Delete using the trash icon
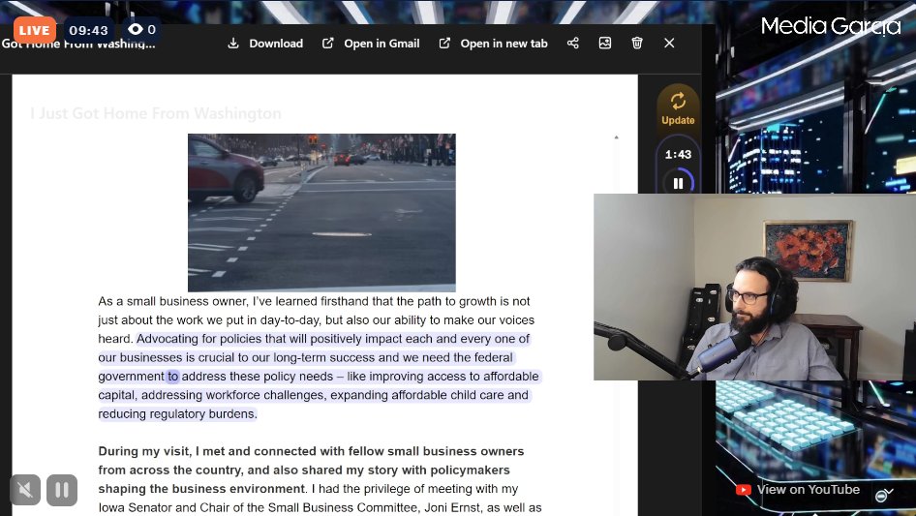 click(x=637, y=44)
